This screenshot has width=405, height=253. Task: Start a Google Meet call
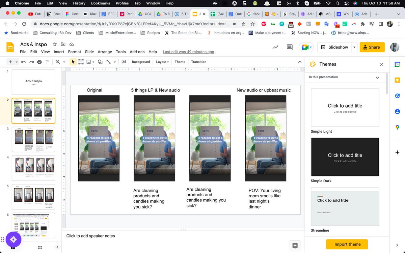coord(306,47)
